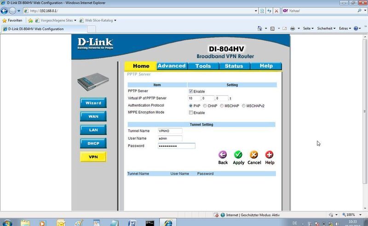
Task: Click the browser back navigation arrow
Action: coord(4,11)
